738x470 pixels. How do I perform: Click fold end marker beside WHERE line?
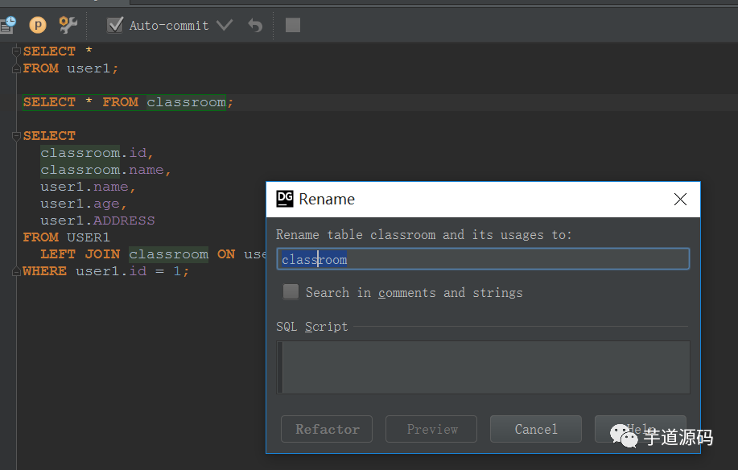click(16, 271)
